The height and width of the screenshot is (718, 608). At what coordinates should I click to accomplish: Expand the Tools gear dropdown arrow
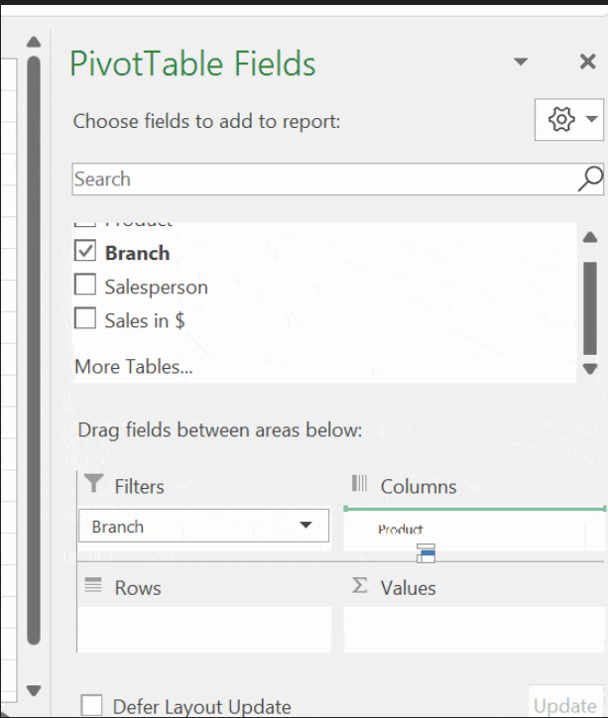[592, 120]
